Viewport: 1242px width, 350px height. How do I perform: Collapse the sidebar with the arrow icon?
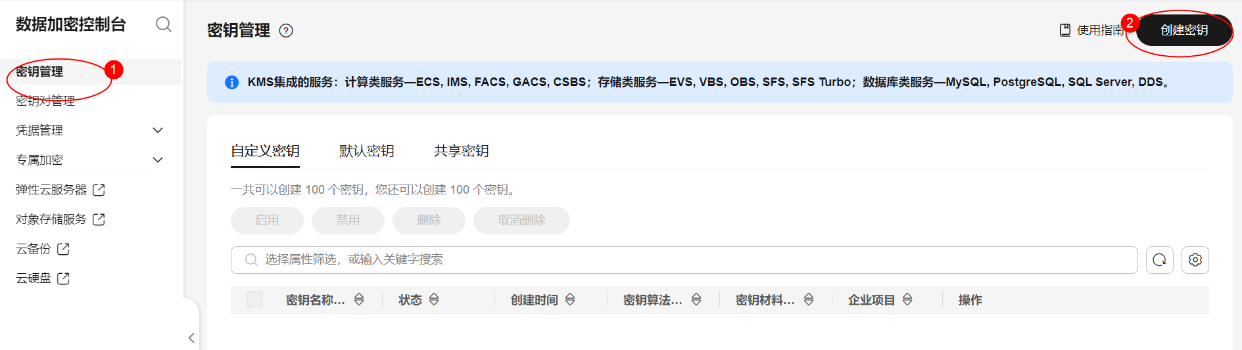tap(191, 338)
